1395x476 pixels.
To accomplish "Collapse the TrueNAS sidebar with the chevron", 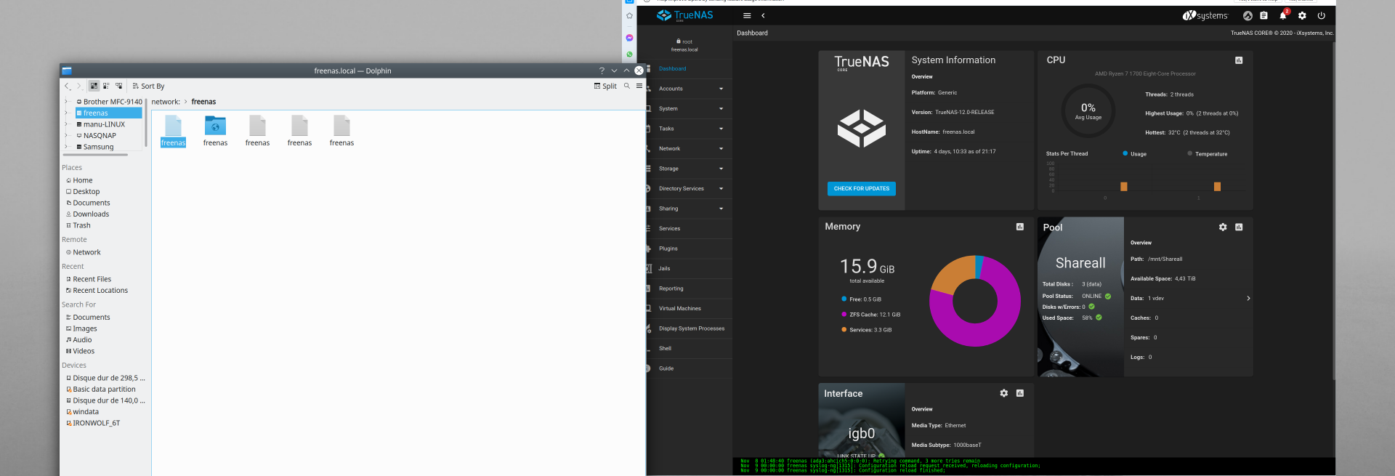I will point(763,15).
